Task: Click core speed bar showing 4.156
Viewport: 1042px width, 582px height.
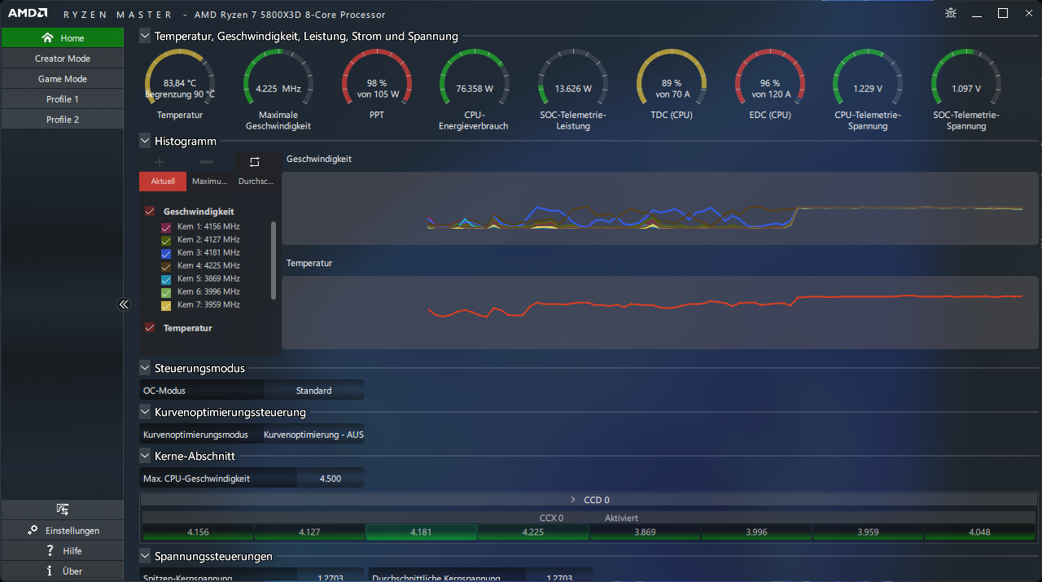Action: [198, 532]
